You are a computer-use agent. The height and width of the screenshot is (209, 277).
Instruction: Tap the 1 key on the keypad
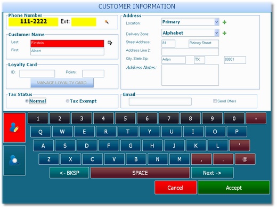(38, 118)
